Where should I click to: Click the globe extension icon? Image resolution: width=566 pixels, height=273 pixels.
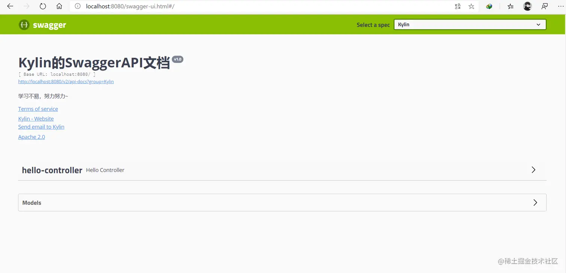(489, 6)
